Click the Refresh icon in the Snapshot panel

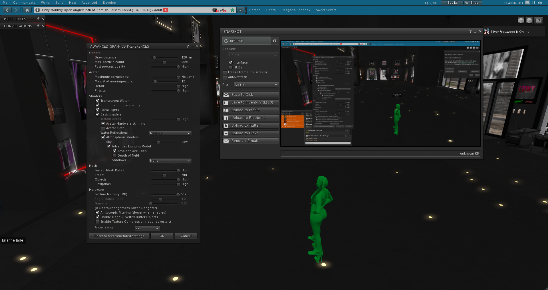pos(226,40)
